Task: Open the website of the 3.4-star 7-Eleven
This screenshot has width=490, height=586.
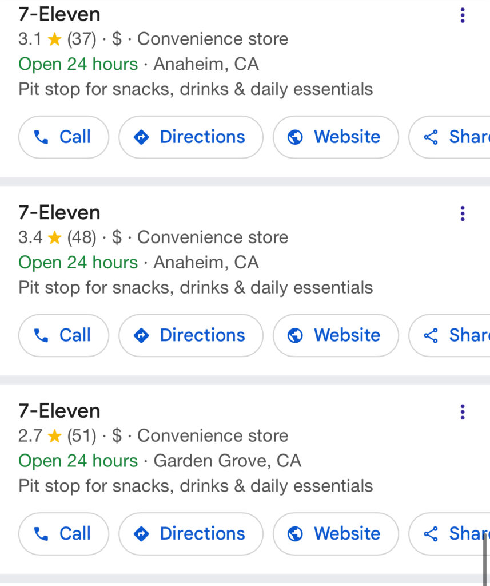Action: pos(336,335)
